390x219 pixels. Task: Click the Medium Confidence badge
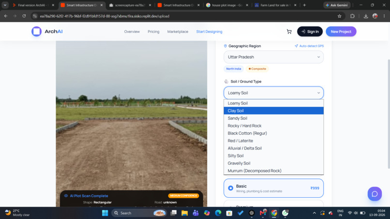(x=183, y=196)
